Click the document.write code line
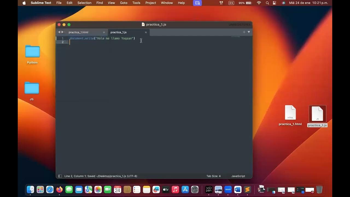Image resolution: width=350 pixels, height=197 pixels. 102,38
